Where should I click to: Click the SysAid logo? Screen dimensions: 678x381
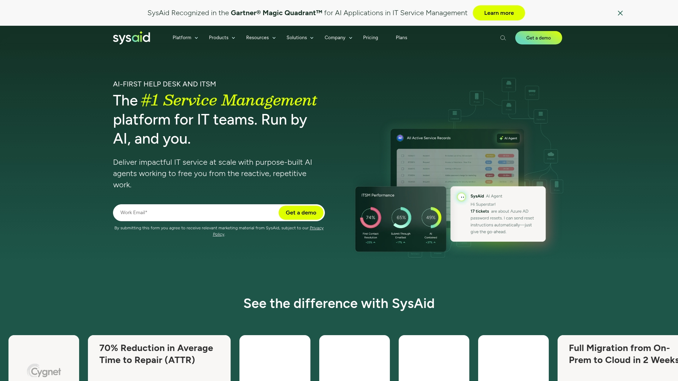tap(131, 38)
